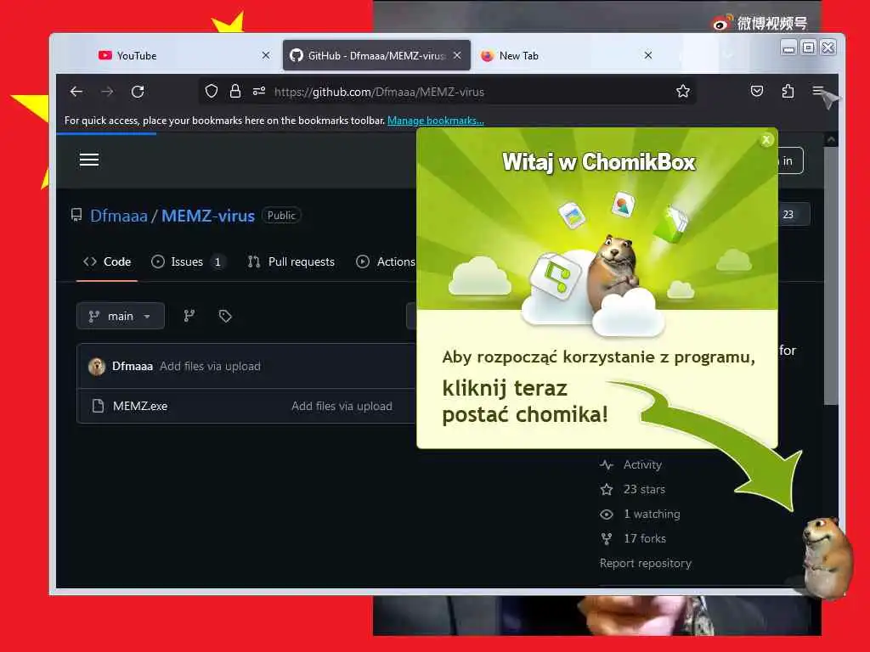Click the Dfmaaa avatar in commit row
The height and width of the screenshot is (652, 870).
97,367
